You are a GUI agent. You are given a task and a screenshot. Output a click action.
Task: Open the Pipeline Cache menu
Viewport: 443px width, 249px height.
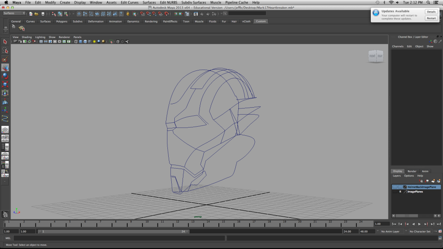[x=237, y=3]
